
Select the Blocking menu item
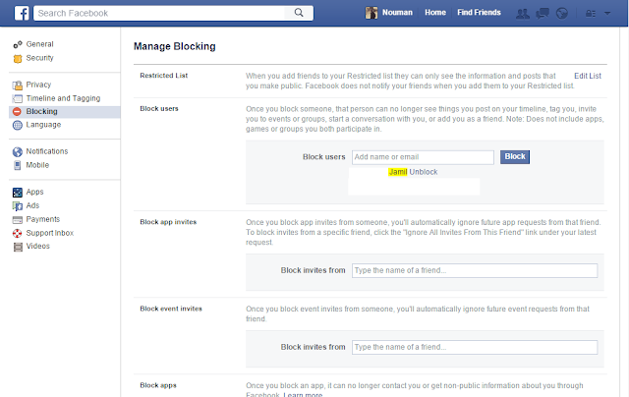65,111
